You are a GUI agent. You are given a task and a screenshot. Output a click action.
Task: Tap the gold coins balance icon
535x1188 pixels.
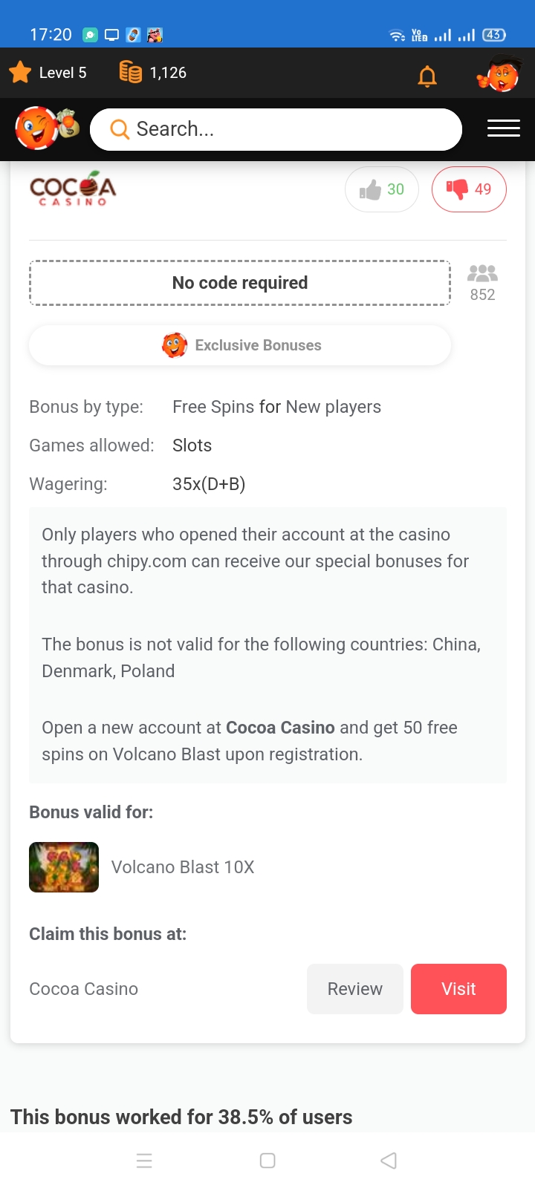(131, 72)
